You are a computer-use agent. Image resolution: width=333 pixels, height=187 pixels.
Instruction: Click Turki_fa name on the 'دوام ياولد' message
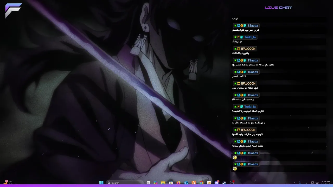pyautogui.click(x=250, y=37)
